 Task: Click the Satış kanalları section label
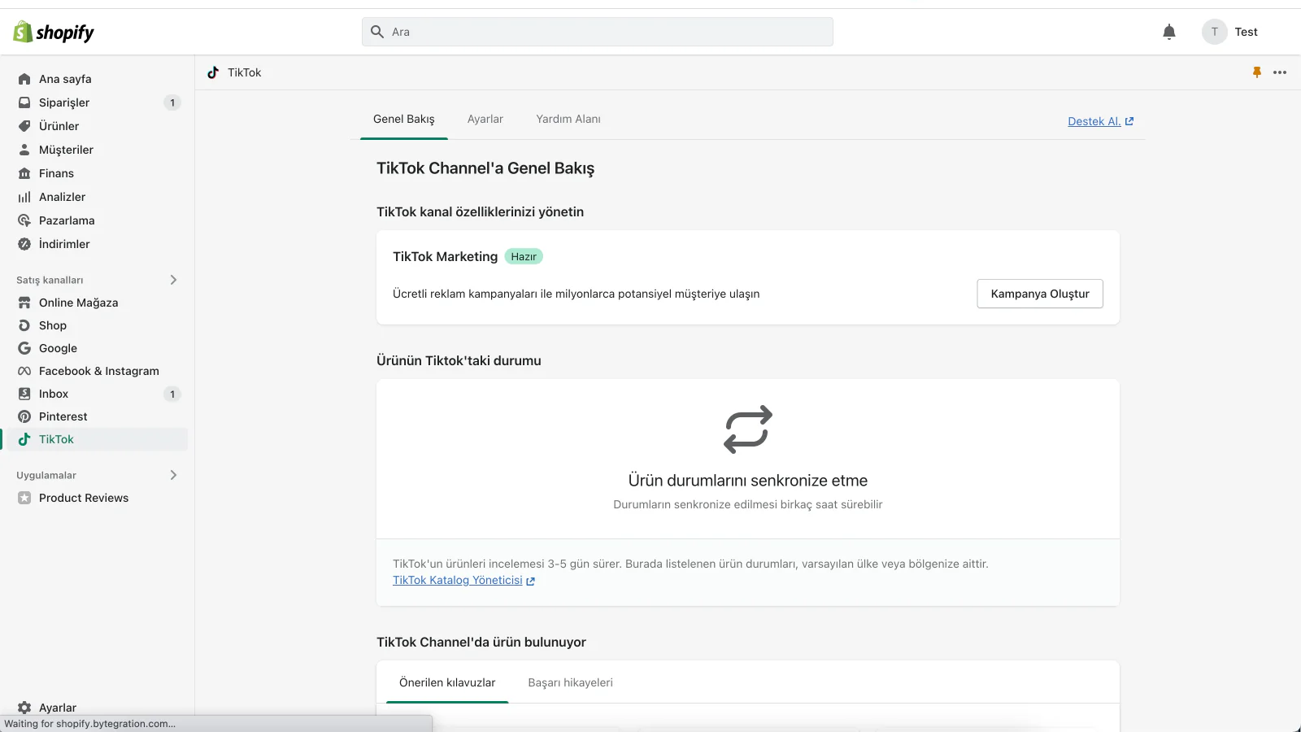(50, 280)
